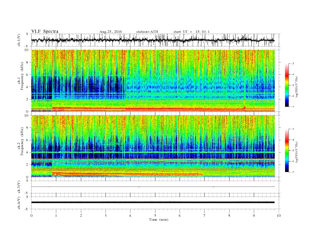Click the time axis tick label "3"
This screenshot has width=314, height=242.
tap(105, 216)
